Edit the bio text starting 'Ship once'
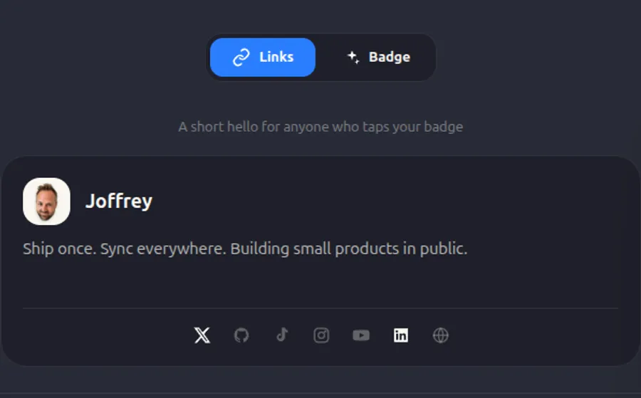 (x=245, y=249)
